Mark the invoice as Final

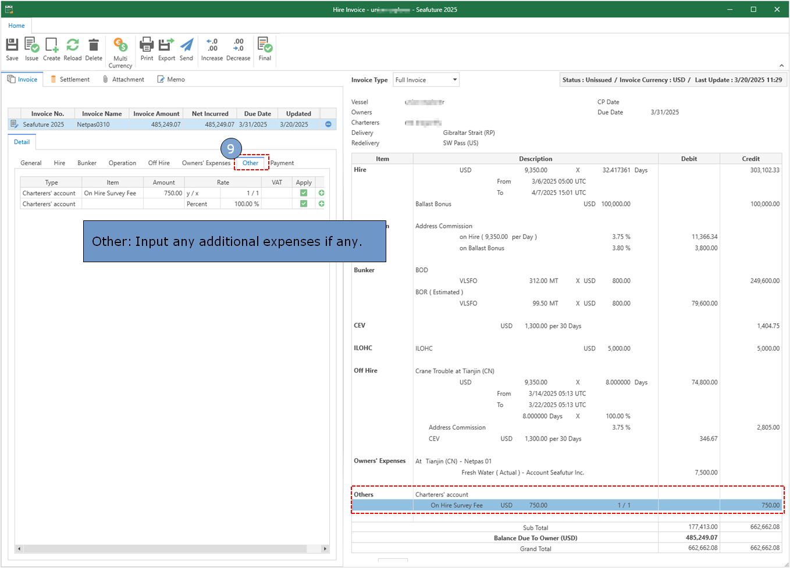coord(265,45)
